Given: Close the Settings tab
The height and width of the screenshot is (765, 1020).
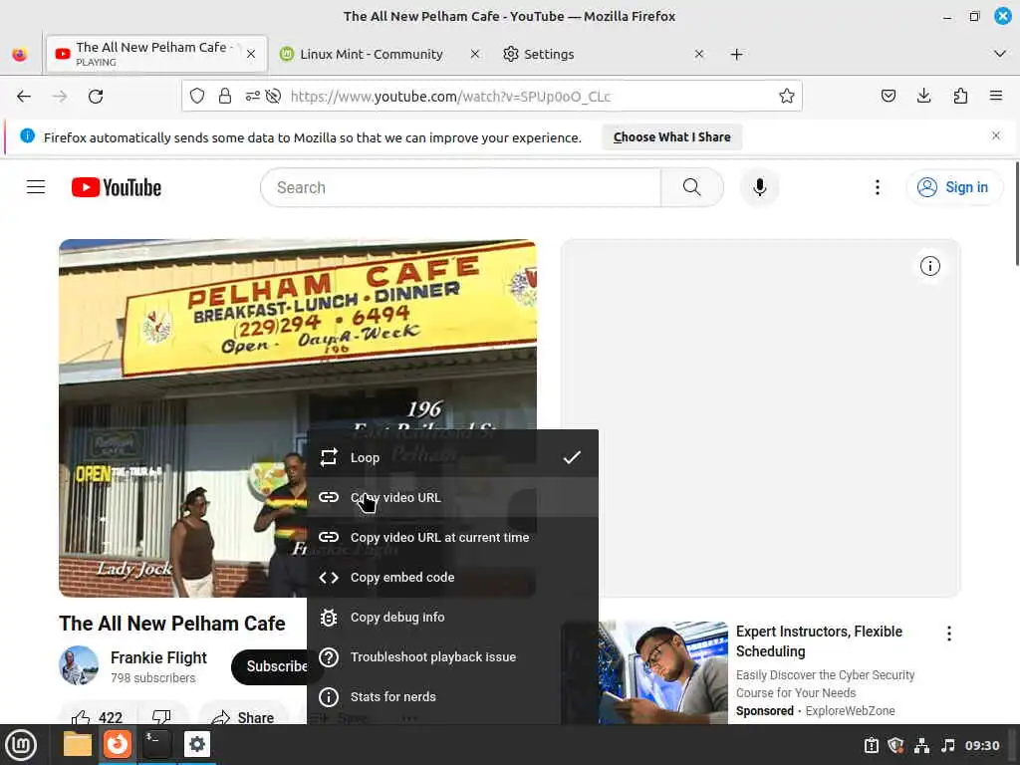Looking at the screenshot, I should point(699,54).
